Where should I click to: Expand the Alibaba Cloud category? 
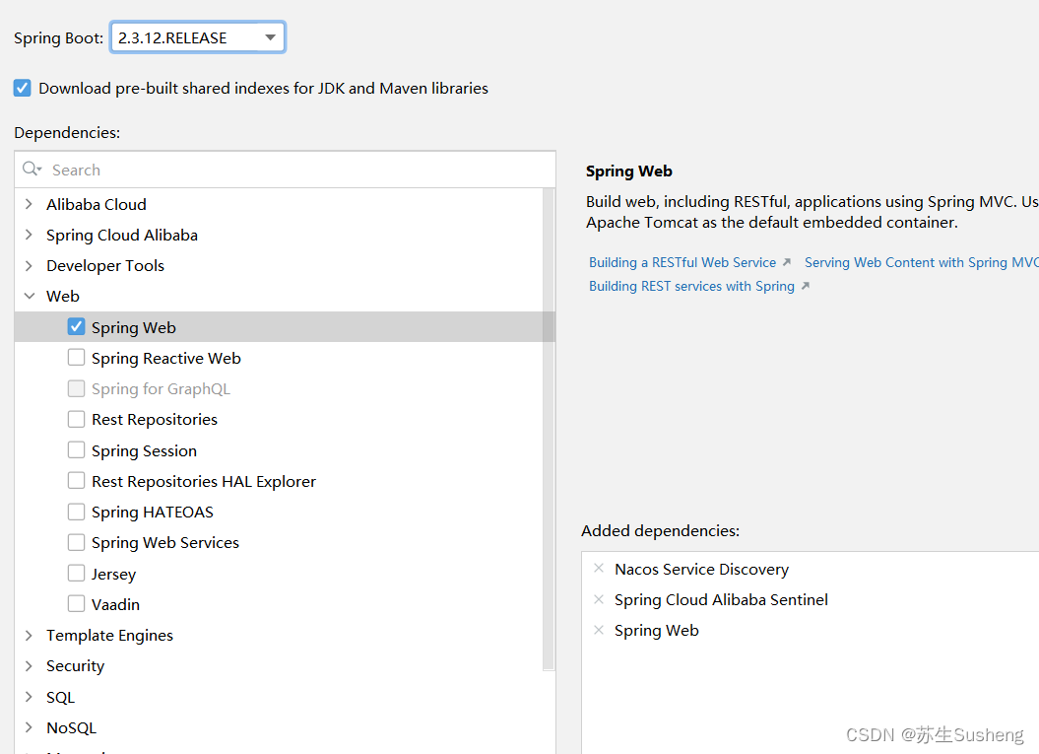pyautogui.click(x=29, y=204)
